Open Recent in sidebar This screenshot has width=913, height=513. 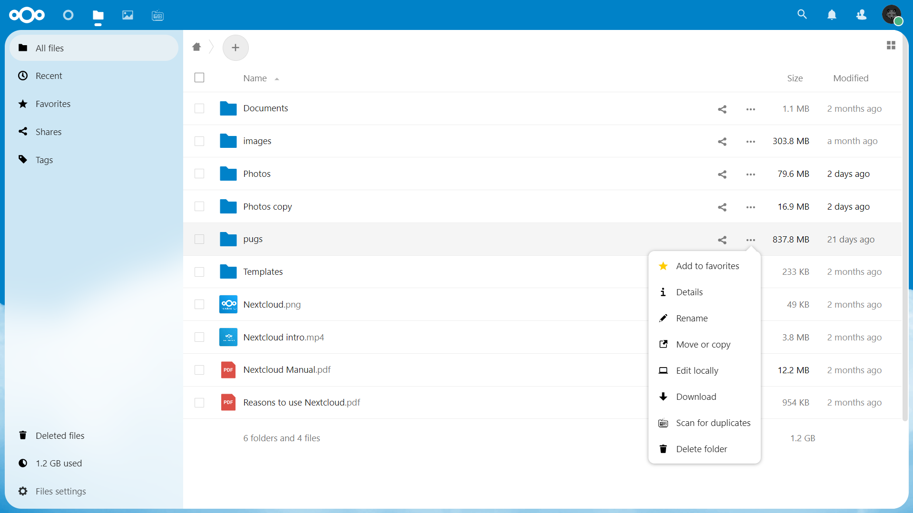pos(94,76)
